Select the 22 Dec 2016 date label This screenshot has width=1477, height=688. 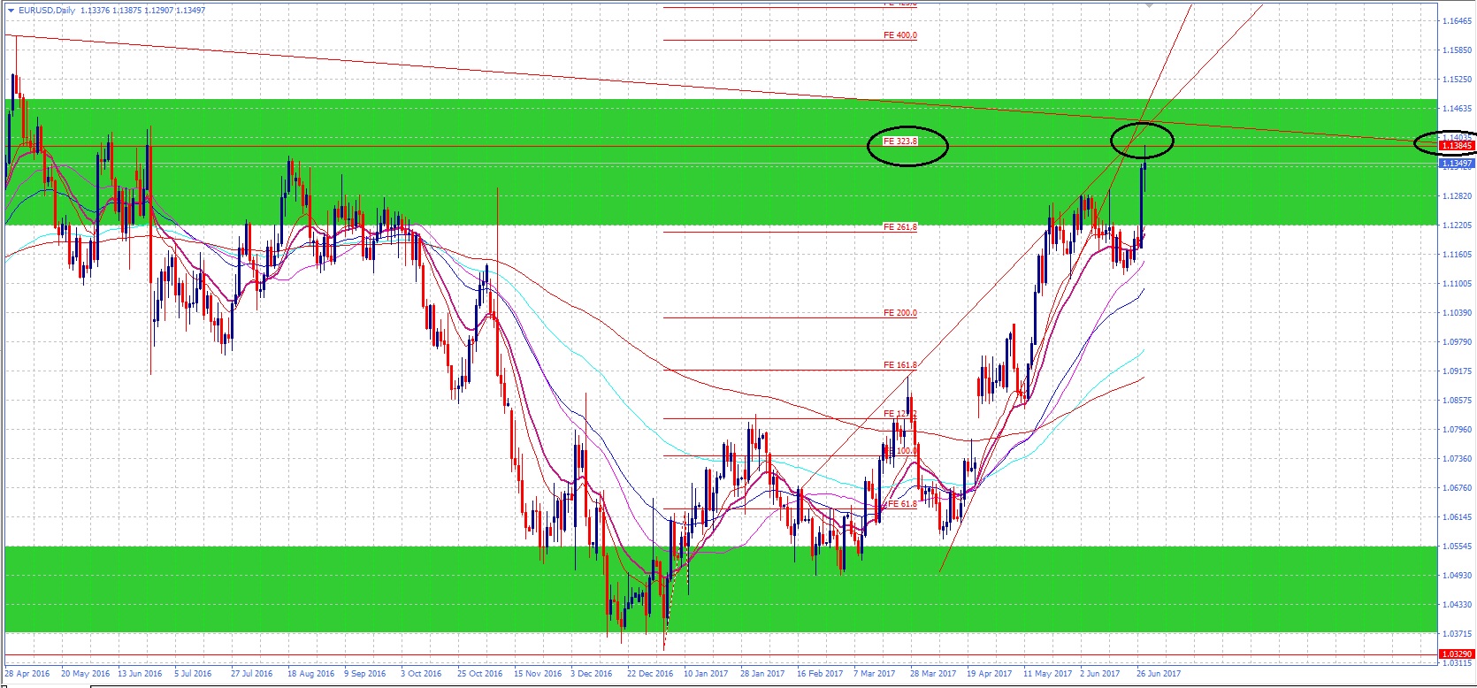coord(649,674)
